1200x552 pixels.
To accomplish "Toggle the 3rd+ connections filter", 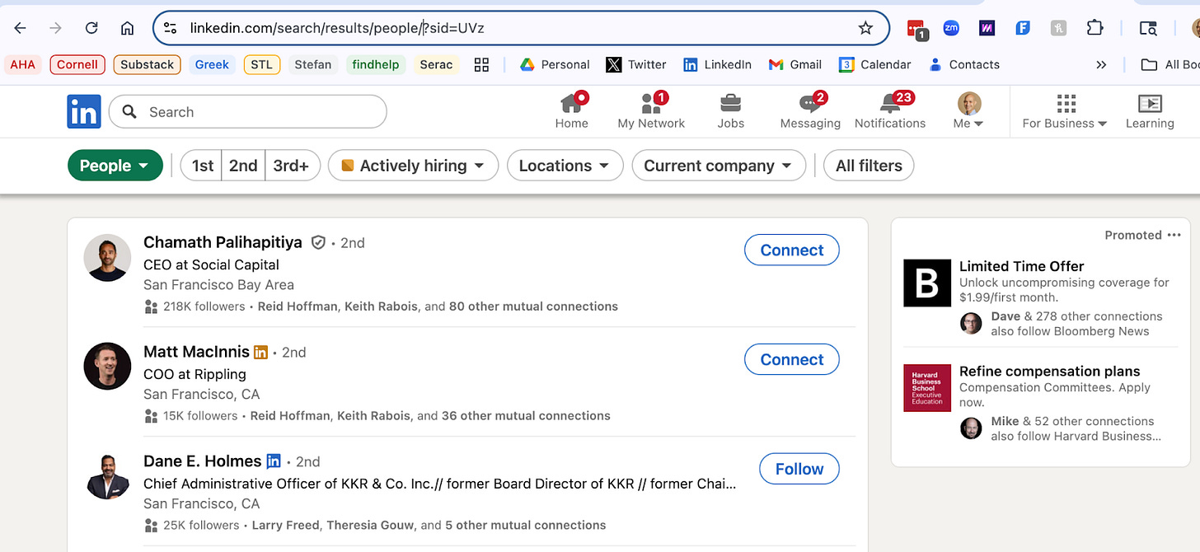I will [x=291, y=166].
